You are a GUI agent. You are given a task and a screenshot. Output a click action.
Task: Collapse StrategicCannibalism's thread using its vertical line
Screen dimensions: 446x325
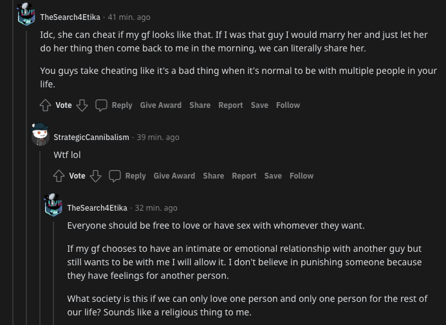40,238
